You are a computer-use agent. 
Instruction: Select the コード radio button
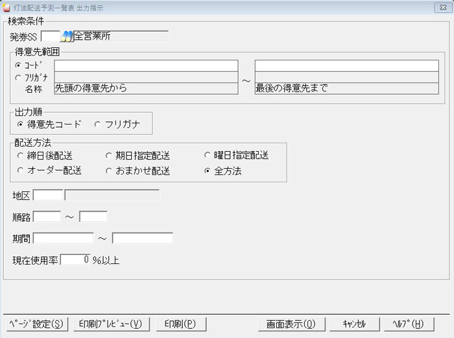(x=18, y=66)
